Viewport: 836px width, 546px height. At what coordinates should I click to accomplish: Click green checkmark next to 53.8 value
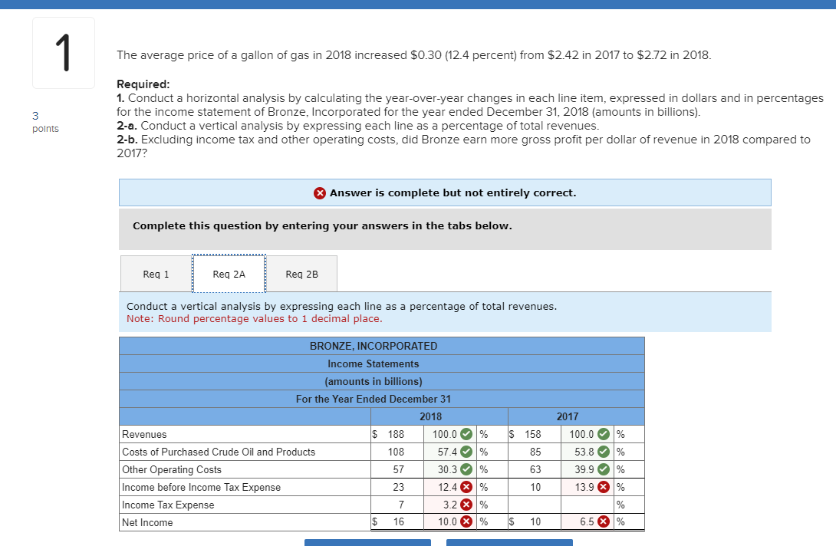604,452
